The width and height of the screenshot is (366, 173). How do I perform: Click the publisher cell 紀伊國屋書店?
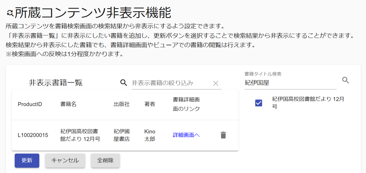[x=122, y=135]
